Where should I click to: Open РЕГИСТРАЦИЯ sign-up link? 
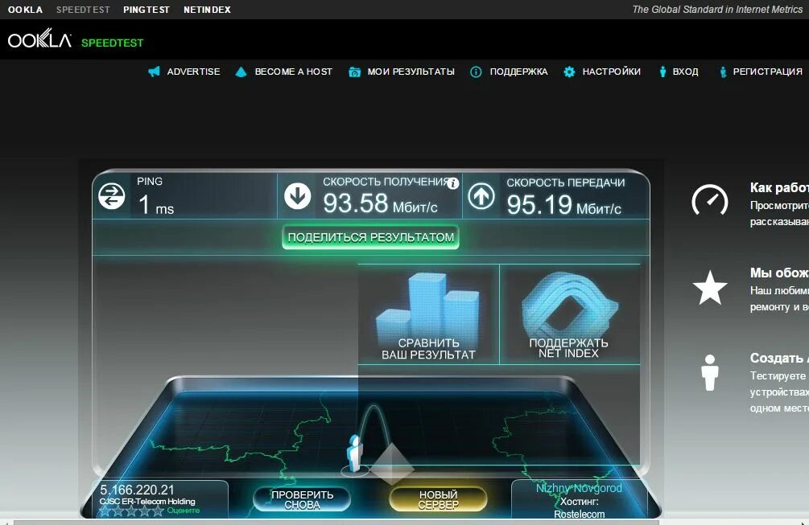pos(767,72)
